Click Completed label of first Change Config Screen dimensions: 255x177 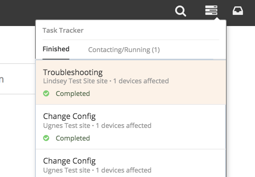(x=73, y=138)
